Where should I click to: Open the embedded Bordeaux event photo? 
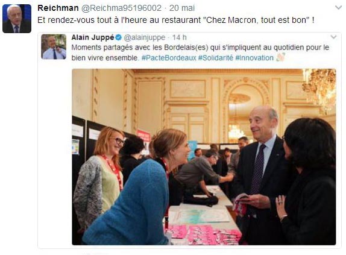204,157
